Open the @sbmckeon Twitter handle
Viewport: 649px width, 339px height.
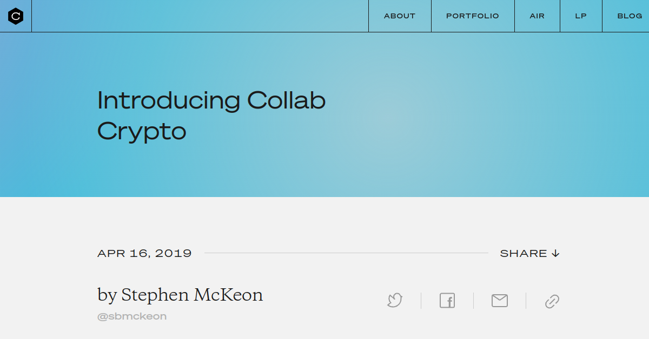[132, 316]
